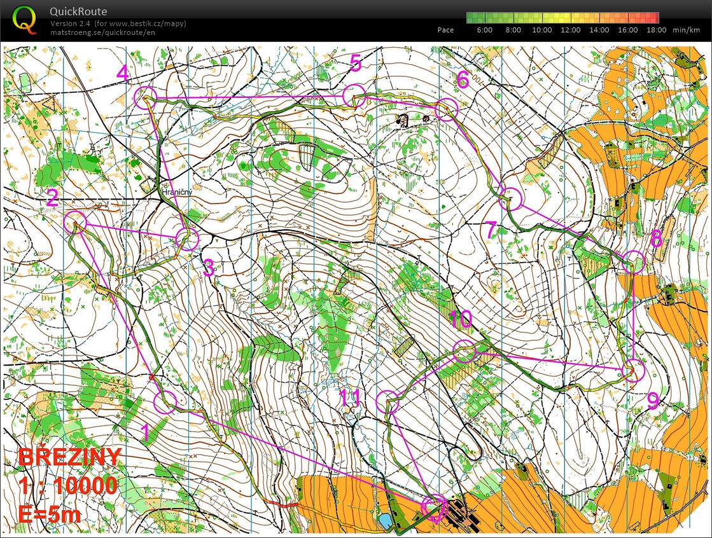
Task: Click the "Pace" legend label
Action: pyautogui.click(x=445, y=30)
